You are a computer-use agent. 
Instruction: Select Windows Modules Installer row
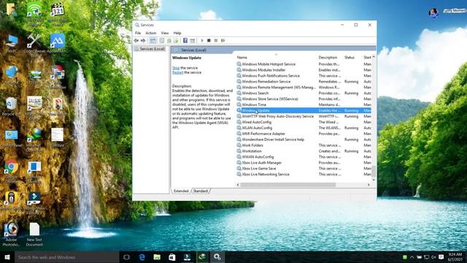[304, 70]
